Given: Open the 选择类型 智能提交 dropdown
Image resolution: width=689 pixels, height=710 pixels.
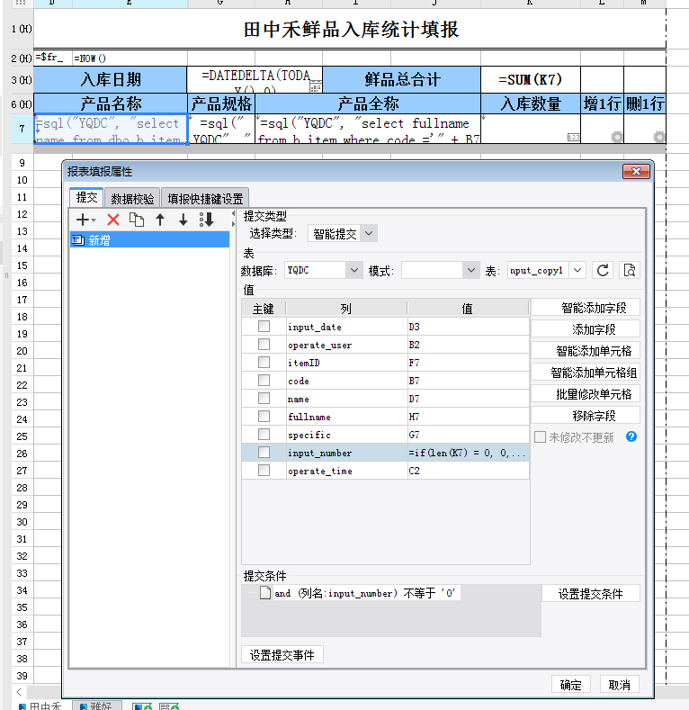Looking at the screenshot, I should coord(369,234).
